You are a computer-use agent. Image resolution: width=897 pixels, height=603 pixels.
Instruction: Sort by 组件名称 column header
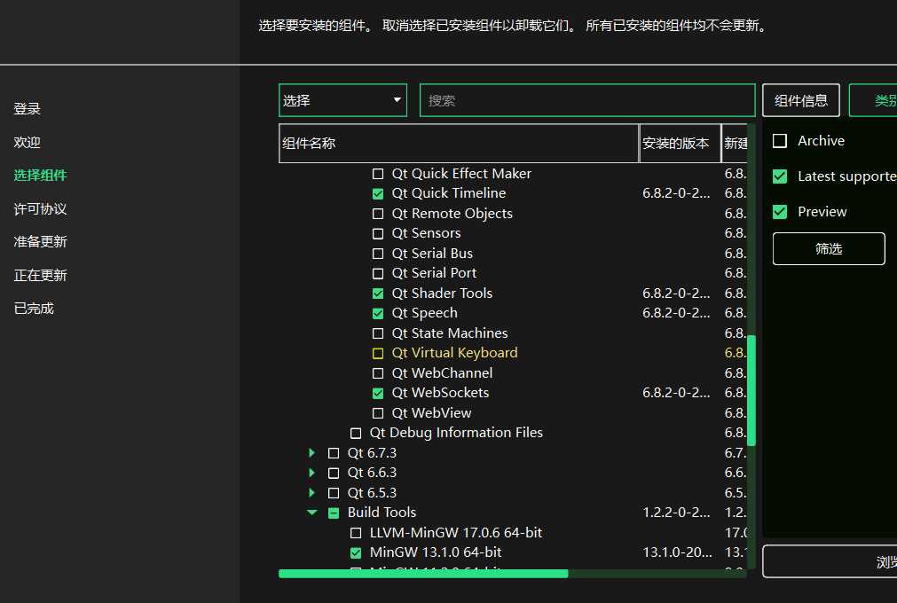point(459,143)
